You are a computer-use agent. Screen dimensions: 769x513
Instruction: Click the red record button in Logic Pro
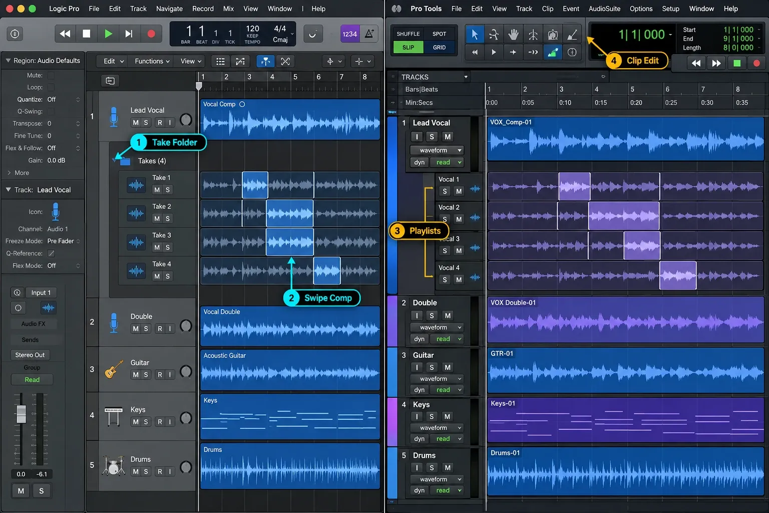tap(151, 34)
